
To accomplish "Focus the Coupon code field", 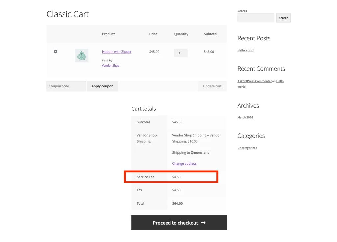I will (66, 86).
